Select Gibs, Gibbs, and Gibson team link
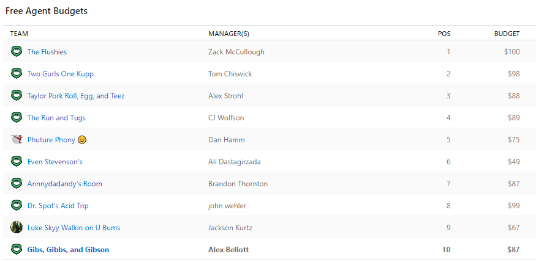The width and height of the screenshot is (536, 262). pos(68,250)
